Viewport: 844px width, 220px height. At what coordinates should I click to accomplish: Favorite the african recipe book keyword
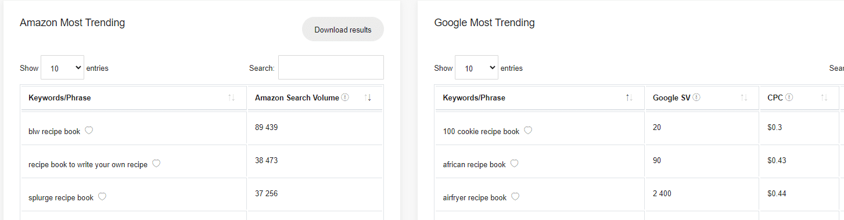[515, 164]
